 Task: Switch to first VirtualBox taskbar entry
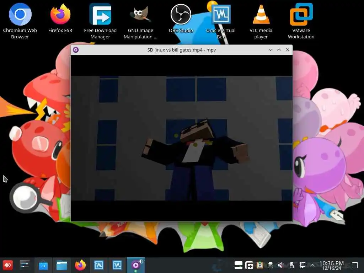pyautogui.click(x=99, y=265)
